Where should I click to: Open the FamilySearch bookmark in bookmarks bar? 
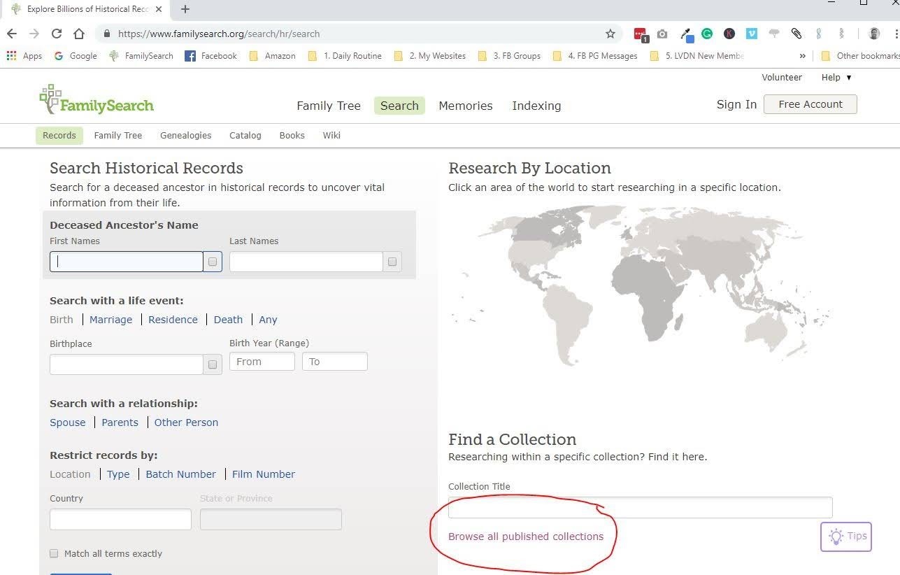coord(141,56)
